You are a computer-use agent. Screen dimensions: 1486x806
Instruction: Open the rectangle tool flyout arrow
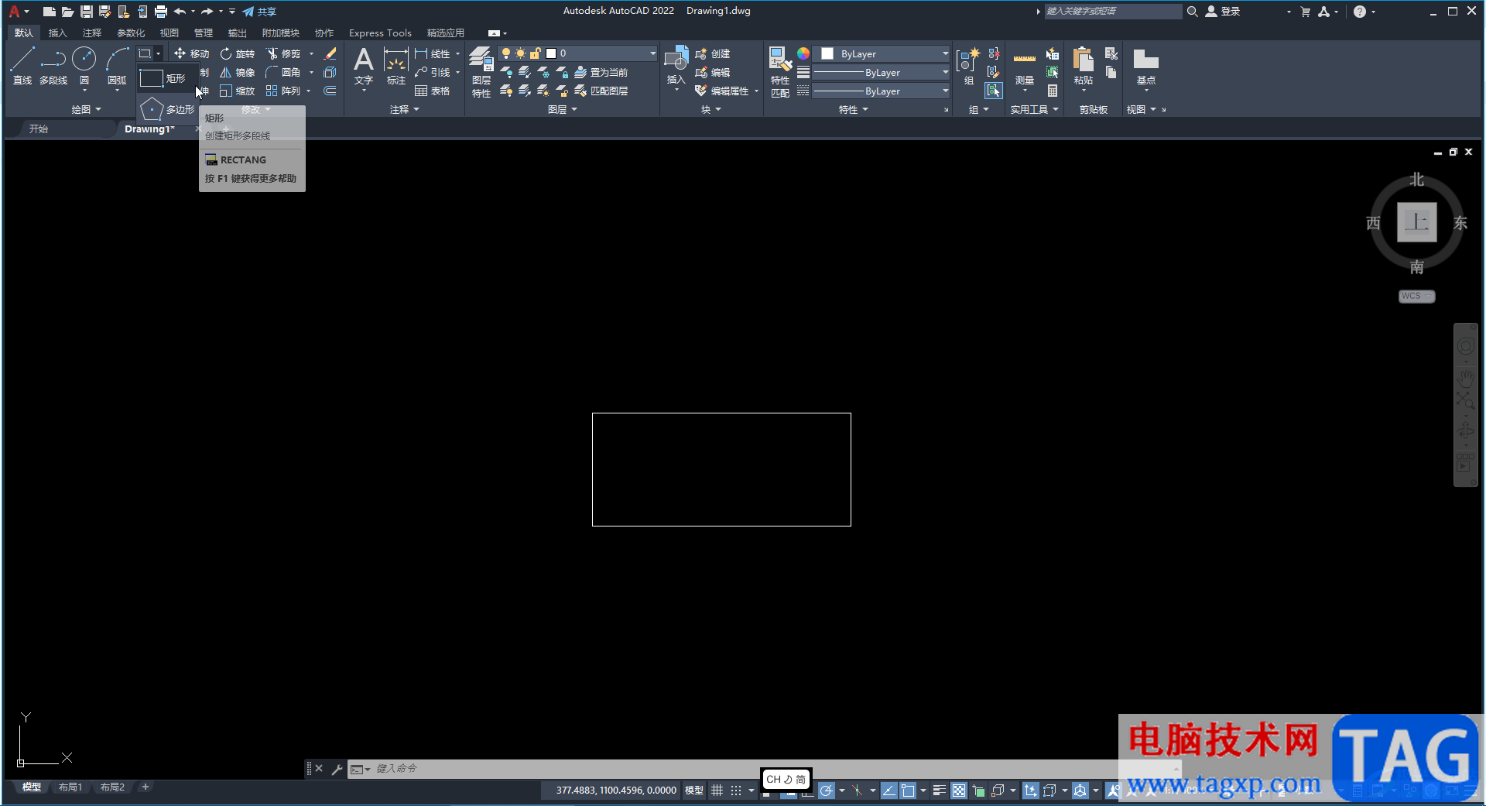pyautogui.click(x=158, y=53)
